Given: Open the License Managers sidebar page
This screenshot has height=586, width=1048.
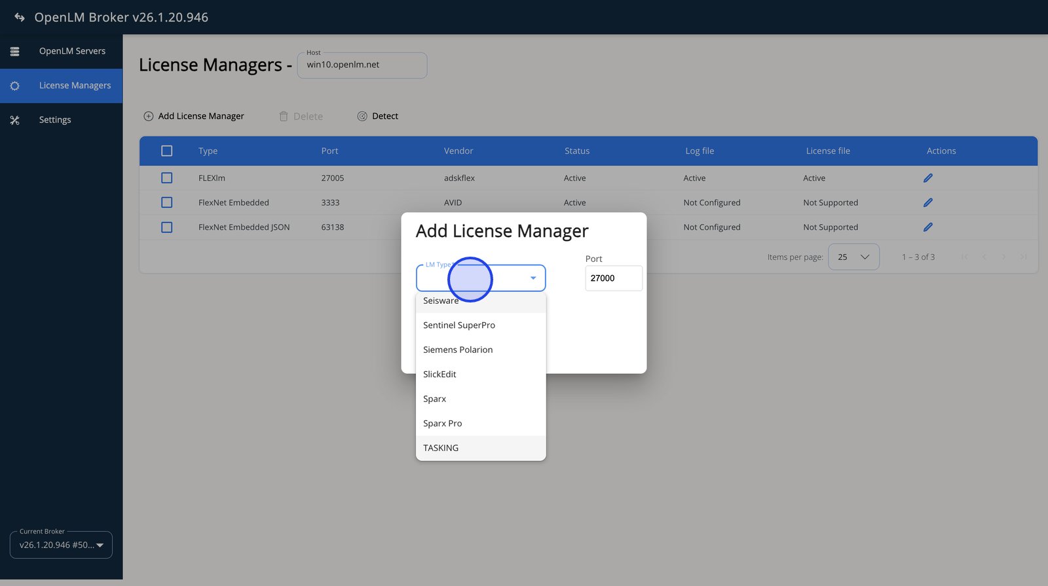Looking at the screenshot, I should [x=61, y=86].
